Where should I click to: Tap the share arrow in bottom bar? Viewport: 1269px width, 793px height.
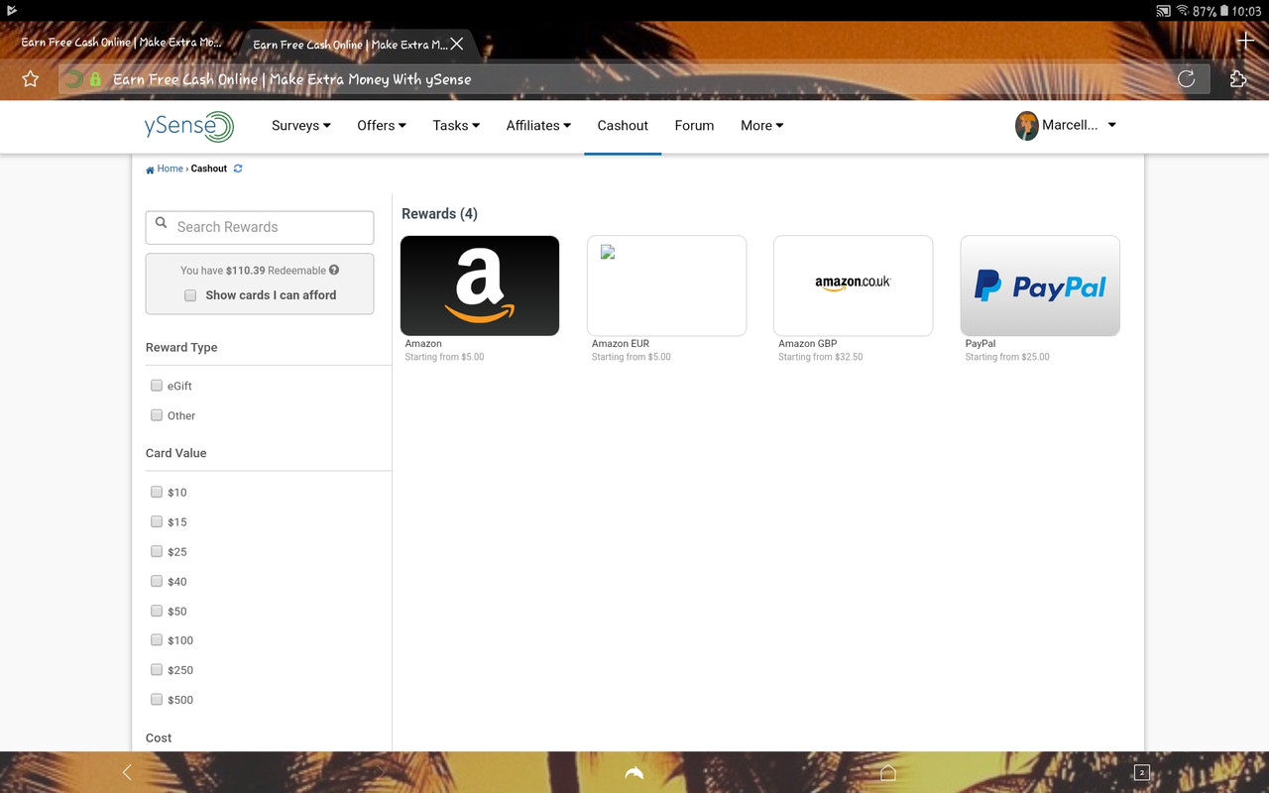634,772
